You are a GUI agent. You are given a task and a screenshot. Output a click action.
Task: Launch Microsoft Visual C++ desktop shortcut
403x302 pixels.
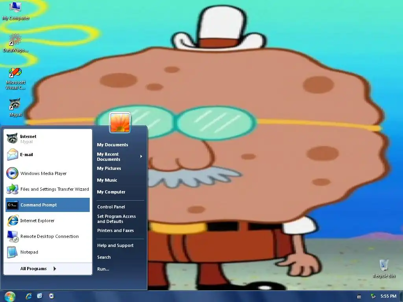tap(15, 79)
